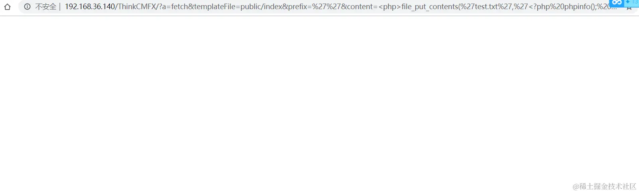The width and height of the screenshot is (639, 193).
Task: Click the truncated ellipsis at the URL end
Action: pyautogui.click(x=613, y=9)
